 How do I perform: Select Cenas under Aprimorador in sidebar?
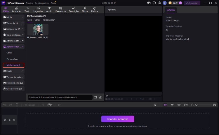(x=9, y=53)
